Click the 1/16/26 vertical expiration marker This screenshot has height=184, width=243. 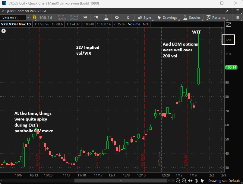click(x=185, y=160)
